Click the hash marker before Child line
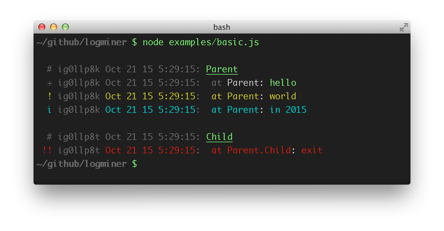This screenshot has height=231, width=444. [x=49, y=137]
